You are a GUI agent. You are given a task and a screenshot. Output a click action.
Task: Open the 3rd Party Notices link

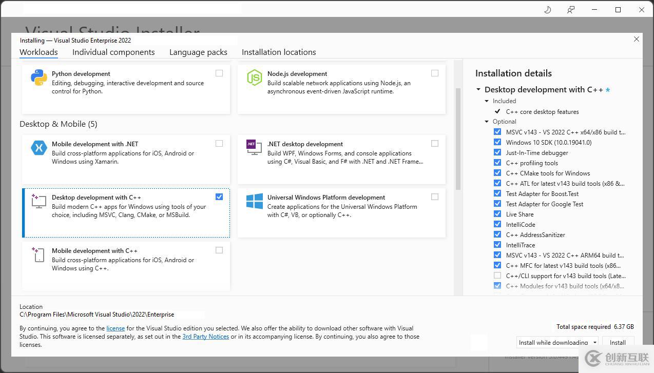click(205, 337)
